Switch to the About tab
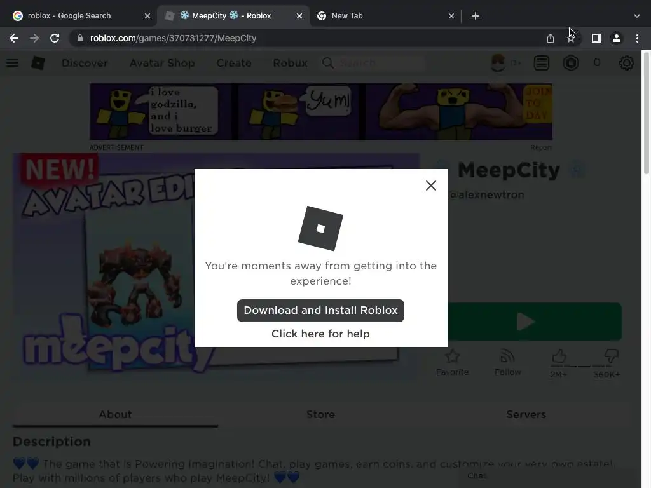The width and height of the screenshot is (651, 488). (x=115, y=414)
